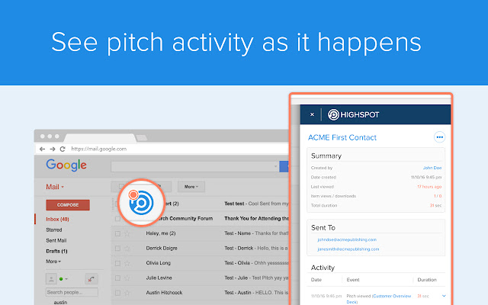
Task: Open Inbox (40) folder
Action: pos(57,219)
